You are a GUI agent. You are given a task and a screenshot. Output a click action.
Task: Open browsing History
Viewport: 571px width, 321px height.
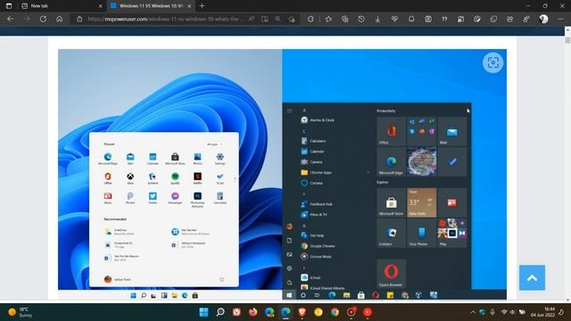click(x=361, y=19)
